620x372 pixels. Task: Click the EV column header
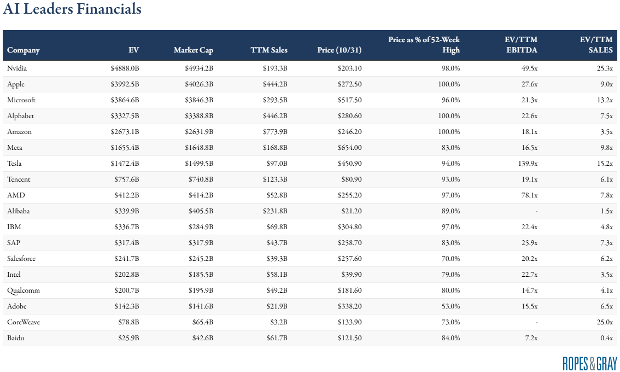[x=133, y=50]
